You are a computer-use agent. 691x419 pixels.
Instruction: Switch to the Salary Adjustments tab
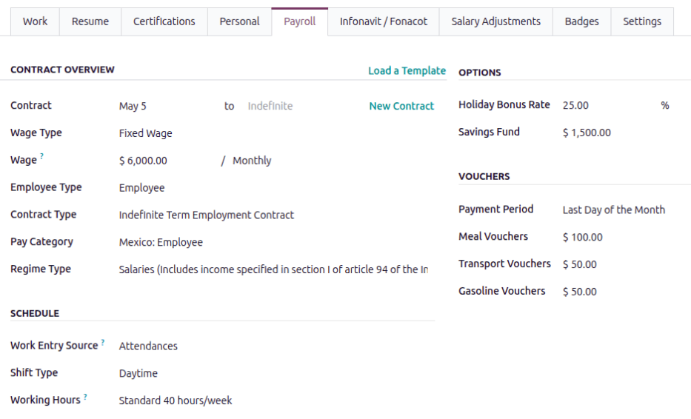[495, 21]
